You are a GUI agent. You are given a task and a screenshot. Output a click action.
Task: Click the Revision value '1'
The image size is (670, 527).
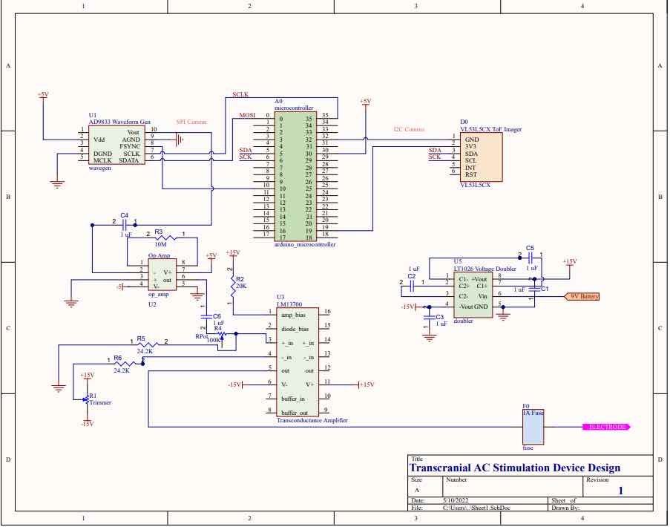620,491
